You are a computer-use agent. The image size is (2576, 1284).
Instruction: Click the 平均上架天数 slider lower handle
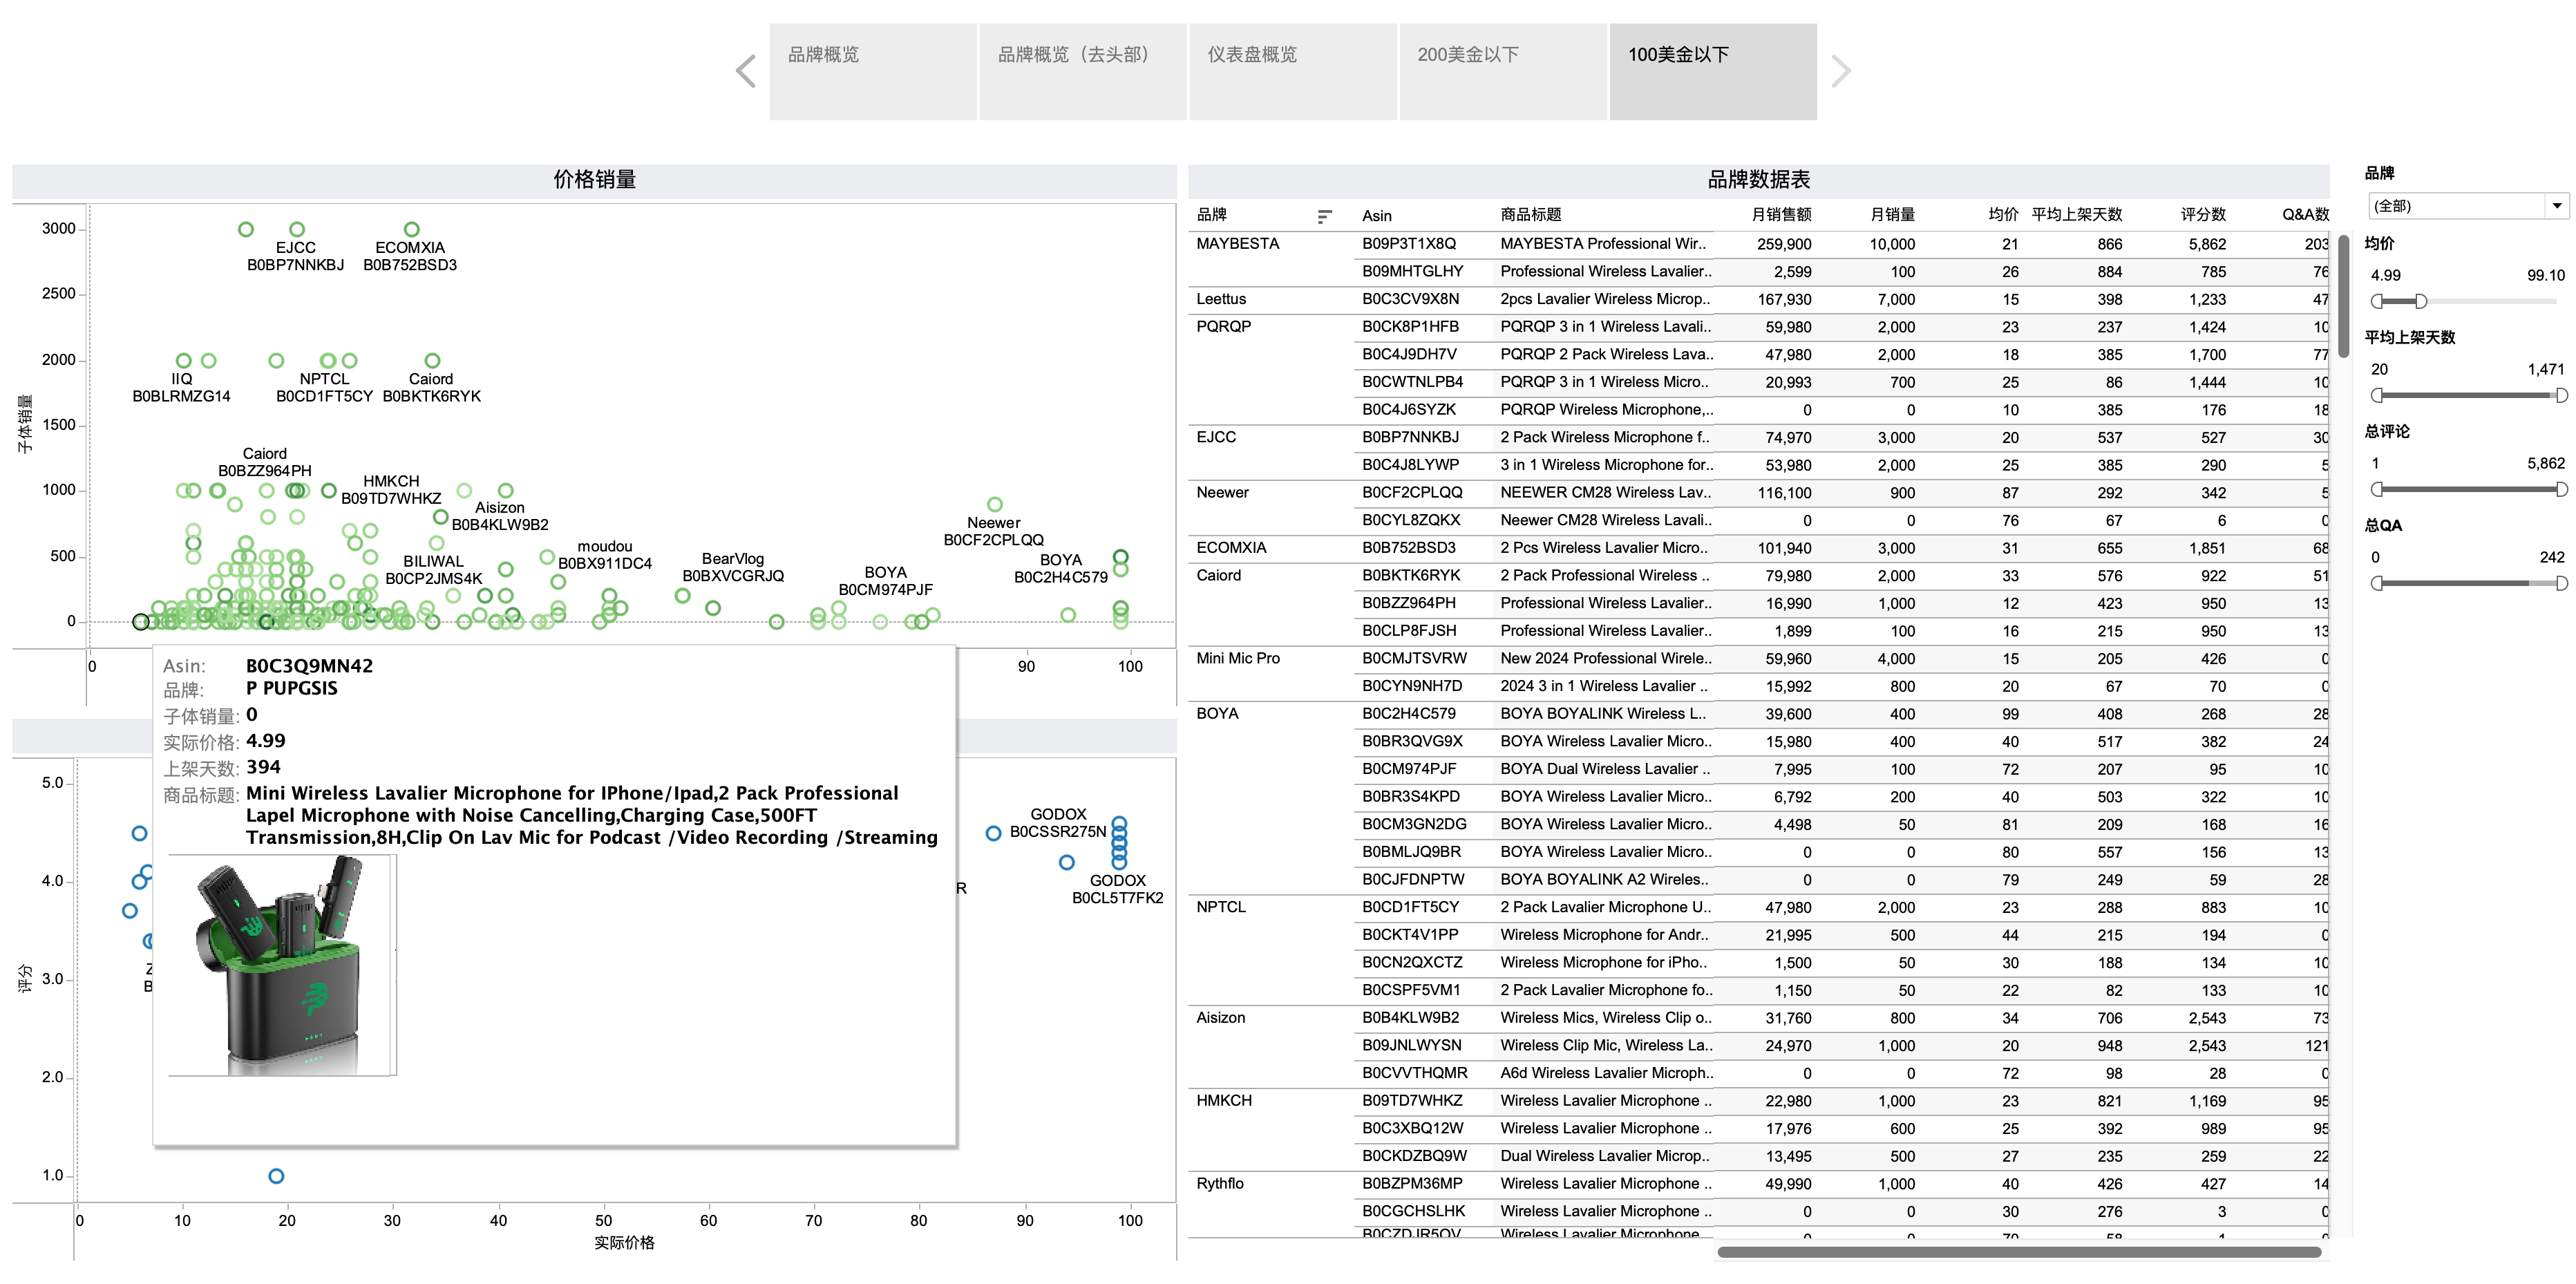(2377, 395)
